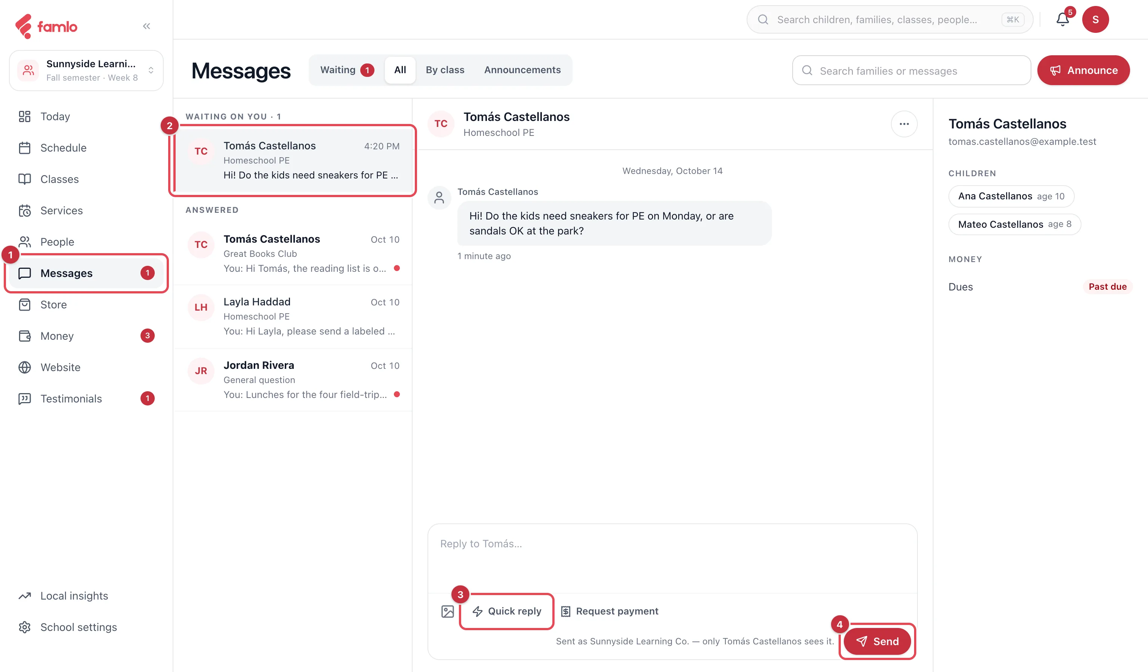The image size is (1148, 672).
Task: Click the JR avatar for Jordan Rivera
Action: click(201, 371)
